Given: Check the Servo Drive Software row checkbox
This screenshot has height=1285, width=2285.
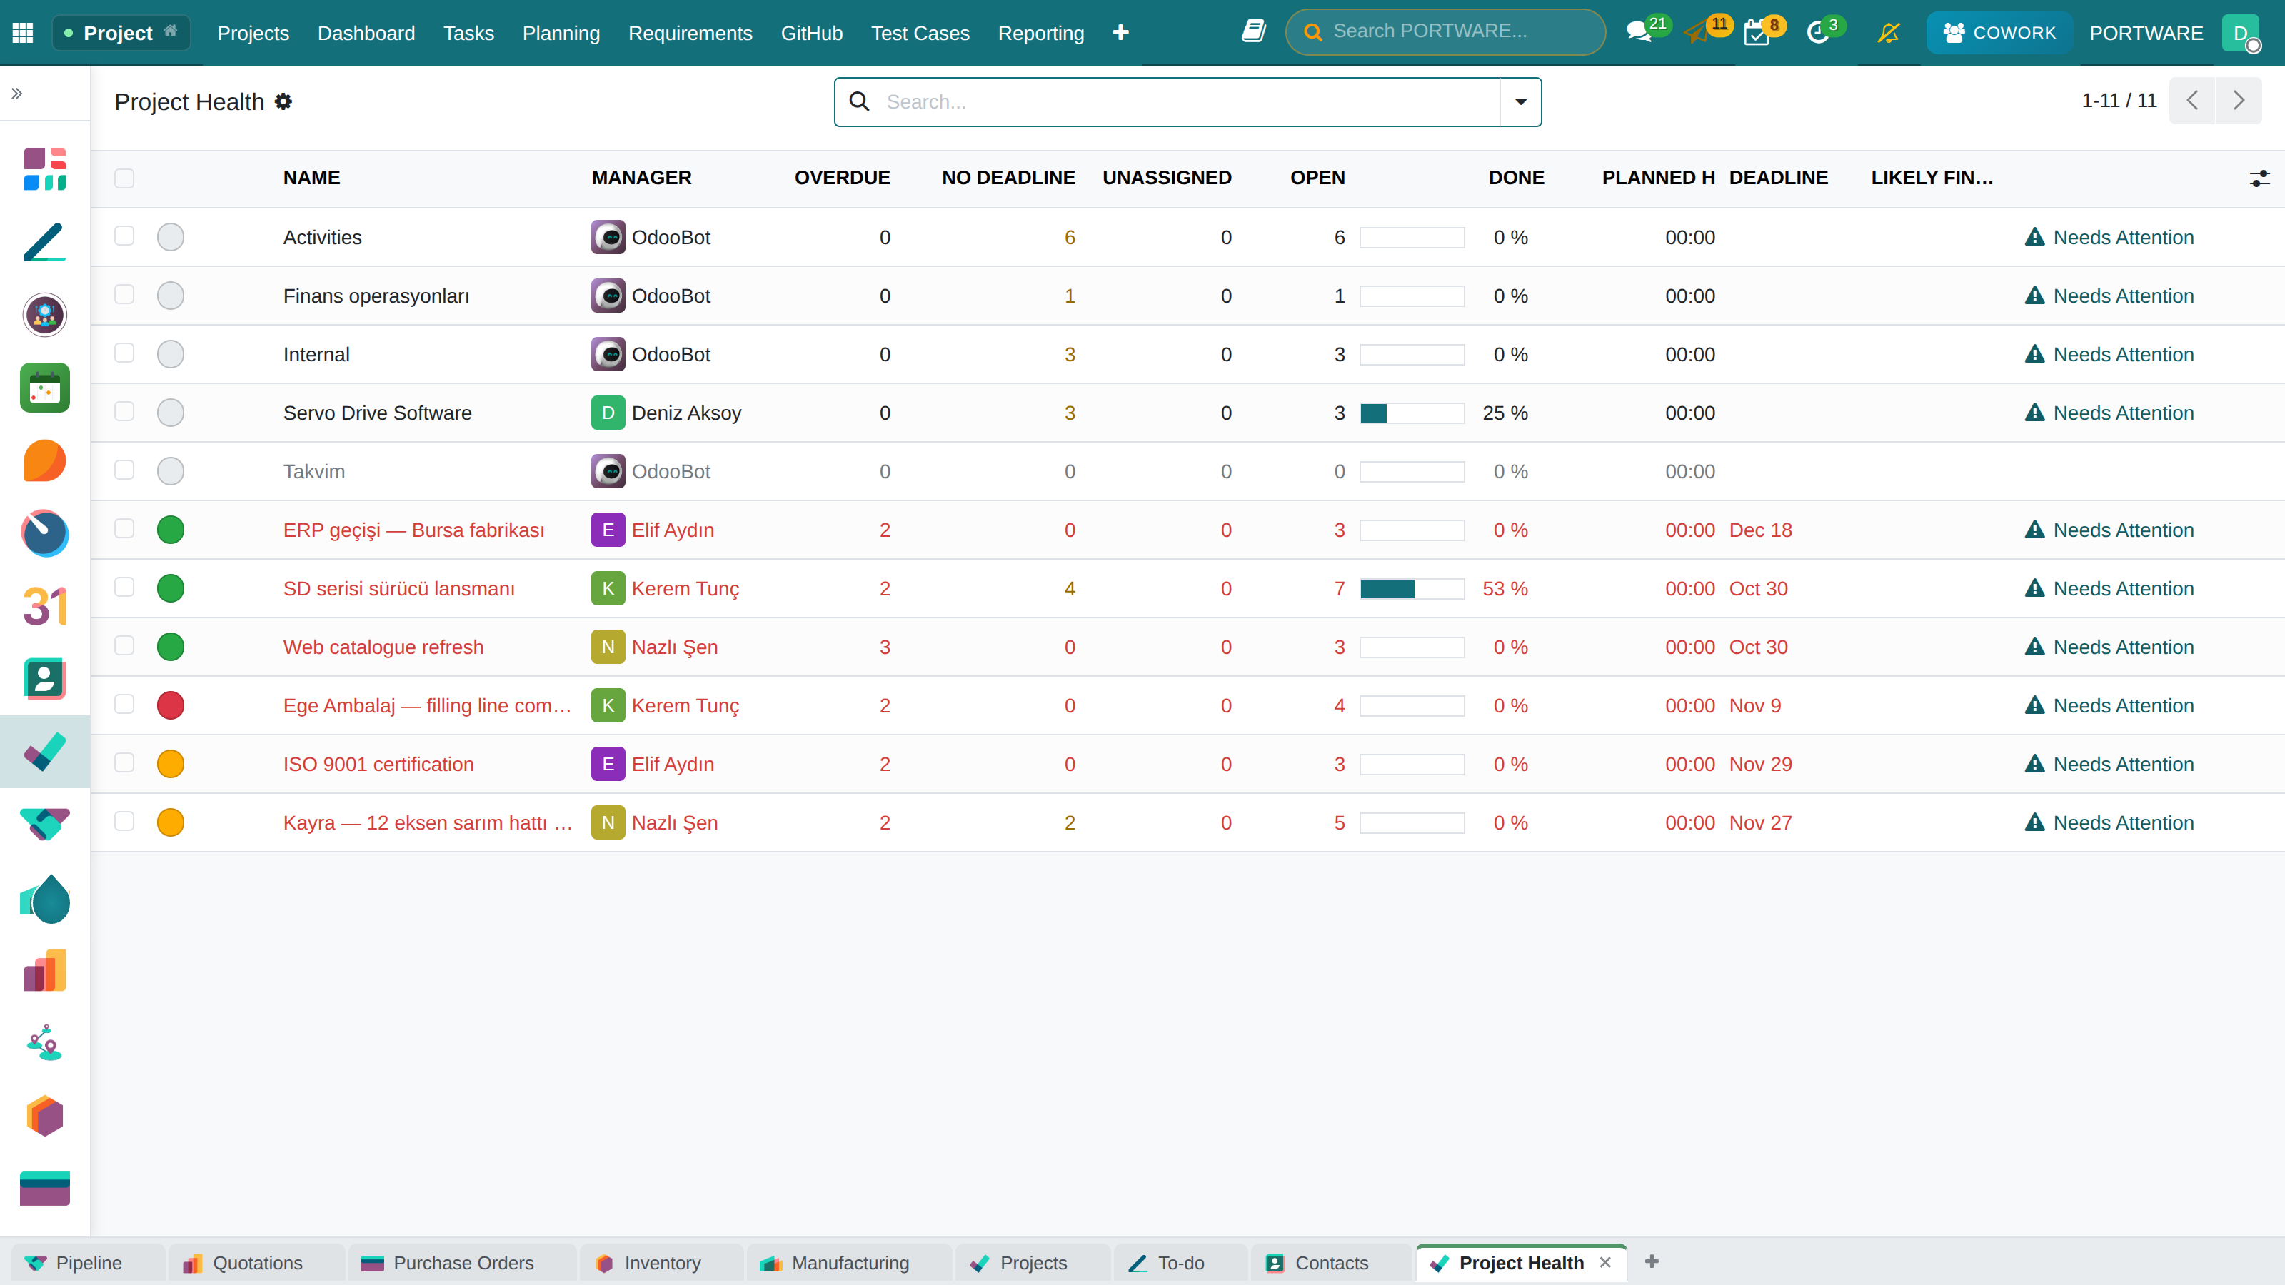Looking at the screenshot, I should tap(124, 411).
